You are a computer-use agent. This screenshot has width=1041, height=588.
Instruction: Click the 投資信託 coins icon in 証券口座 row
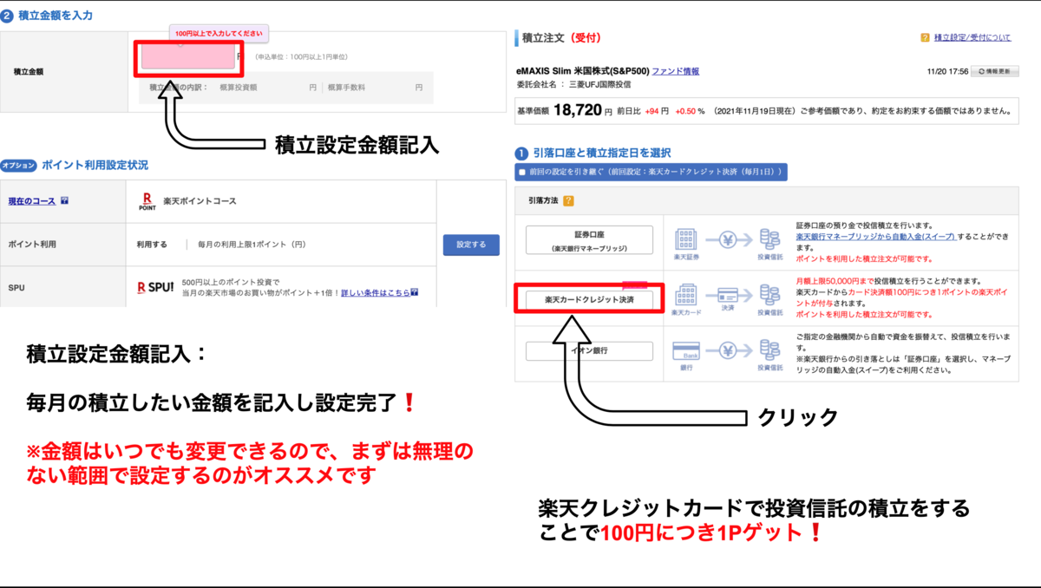tap(769, 240)
